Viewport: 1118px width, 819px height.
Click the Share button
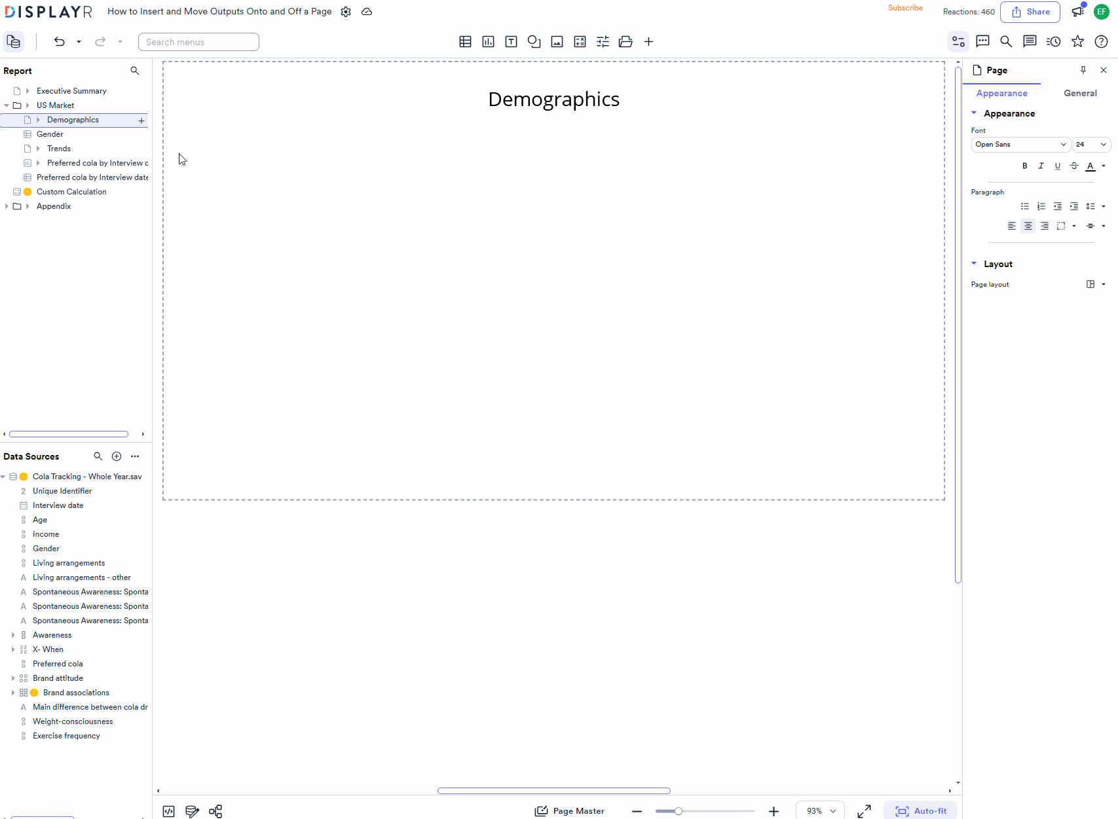[x=1030, y=12]
